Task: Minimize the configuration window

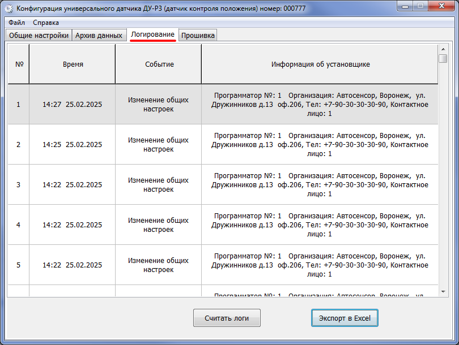Action: (x=405, y=6)
